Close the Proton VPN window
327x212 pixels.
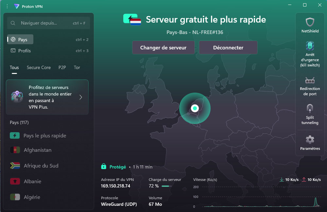click(320, 5)
